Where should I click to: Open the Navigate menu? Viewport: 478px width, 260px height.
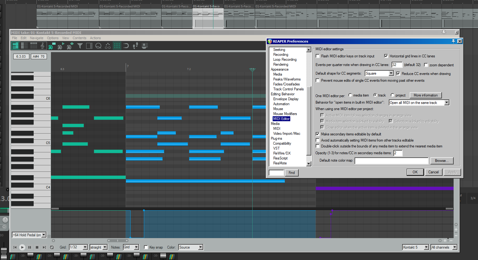(36, 38)
